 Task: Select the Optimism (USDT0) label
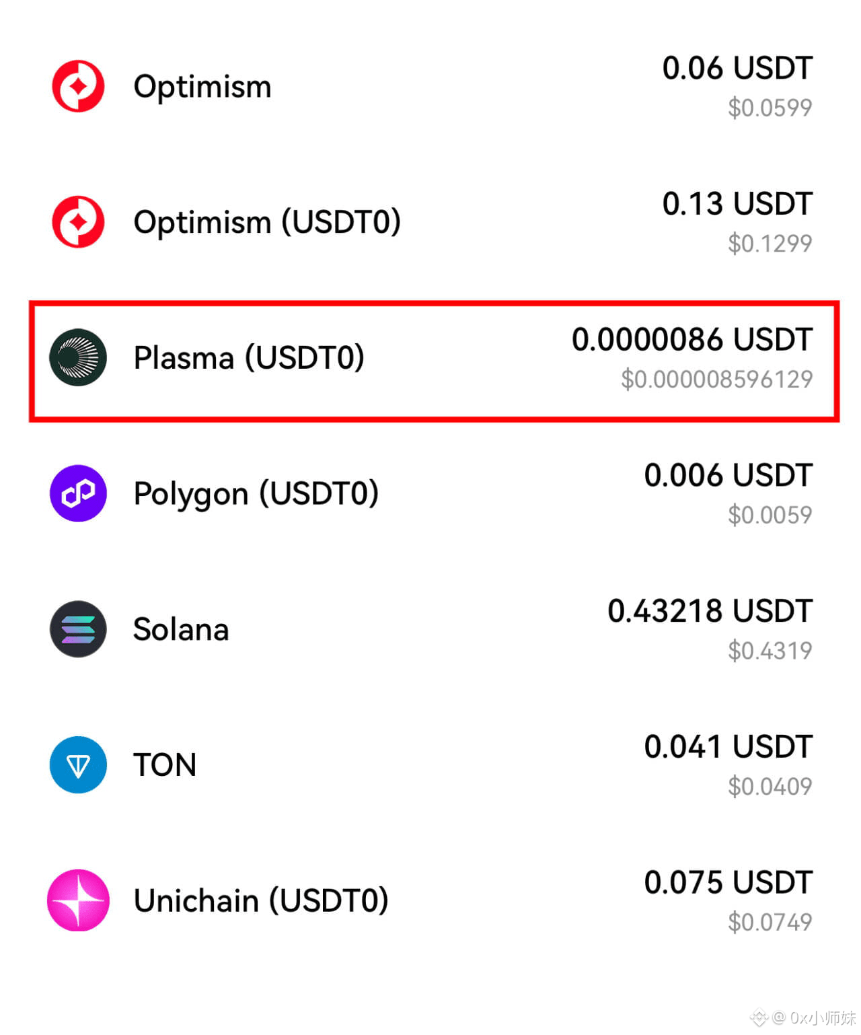[267, 222]
